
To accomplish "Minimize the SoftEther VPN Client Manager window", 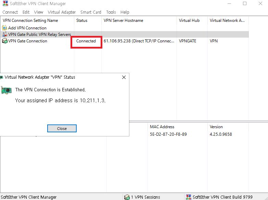I will point(229,3).
